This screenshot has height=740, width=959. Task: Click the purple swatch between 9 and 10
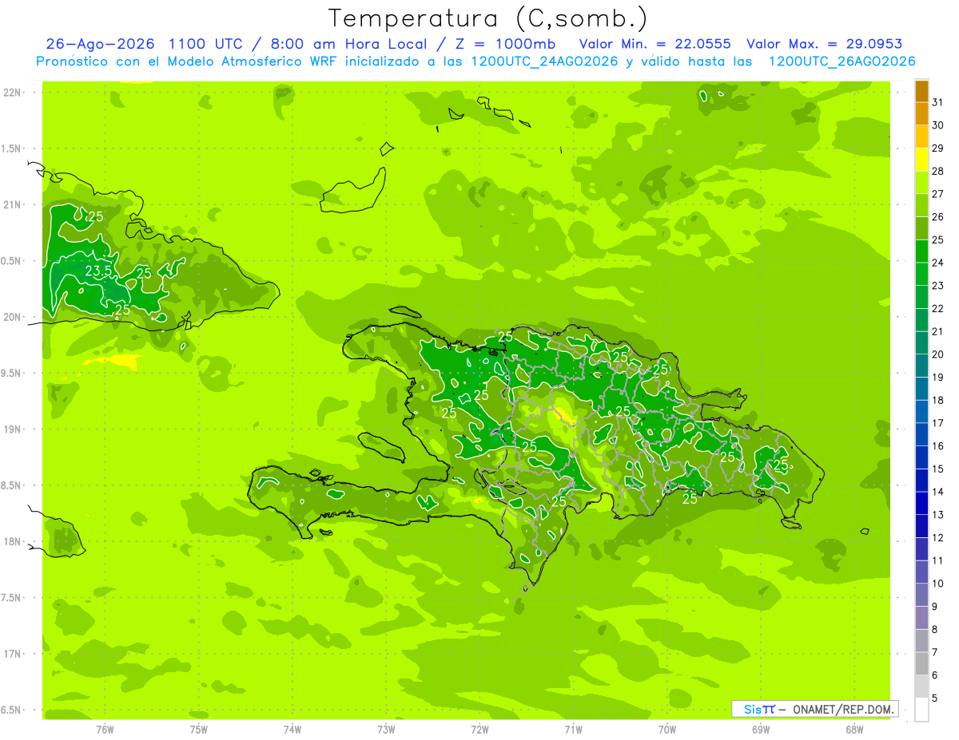[921, 595]
